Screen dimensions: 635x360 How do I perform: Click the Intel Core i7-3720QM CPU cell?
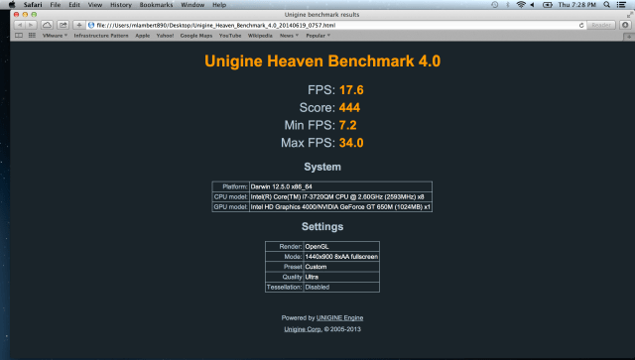(x=340, y=196)
